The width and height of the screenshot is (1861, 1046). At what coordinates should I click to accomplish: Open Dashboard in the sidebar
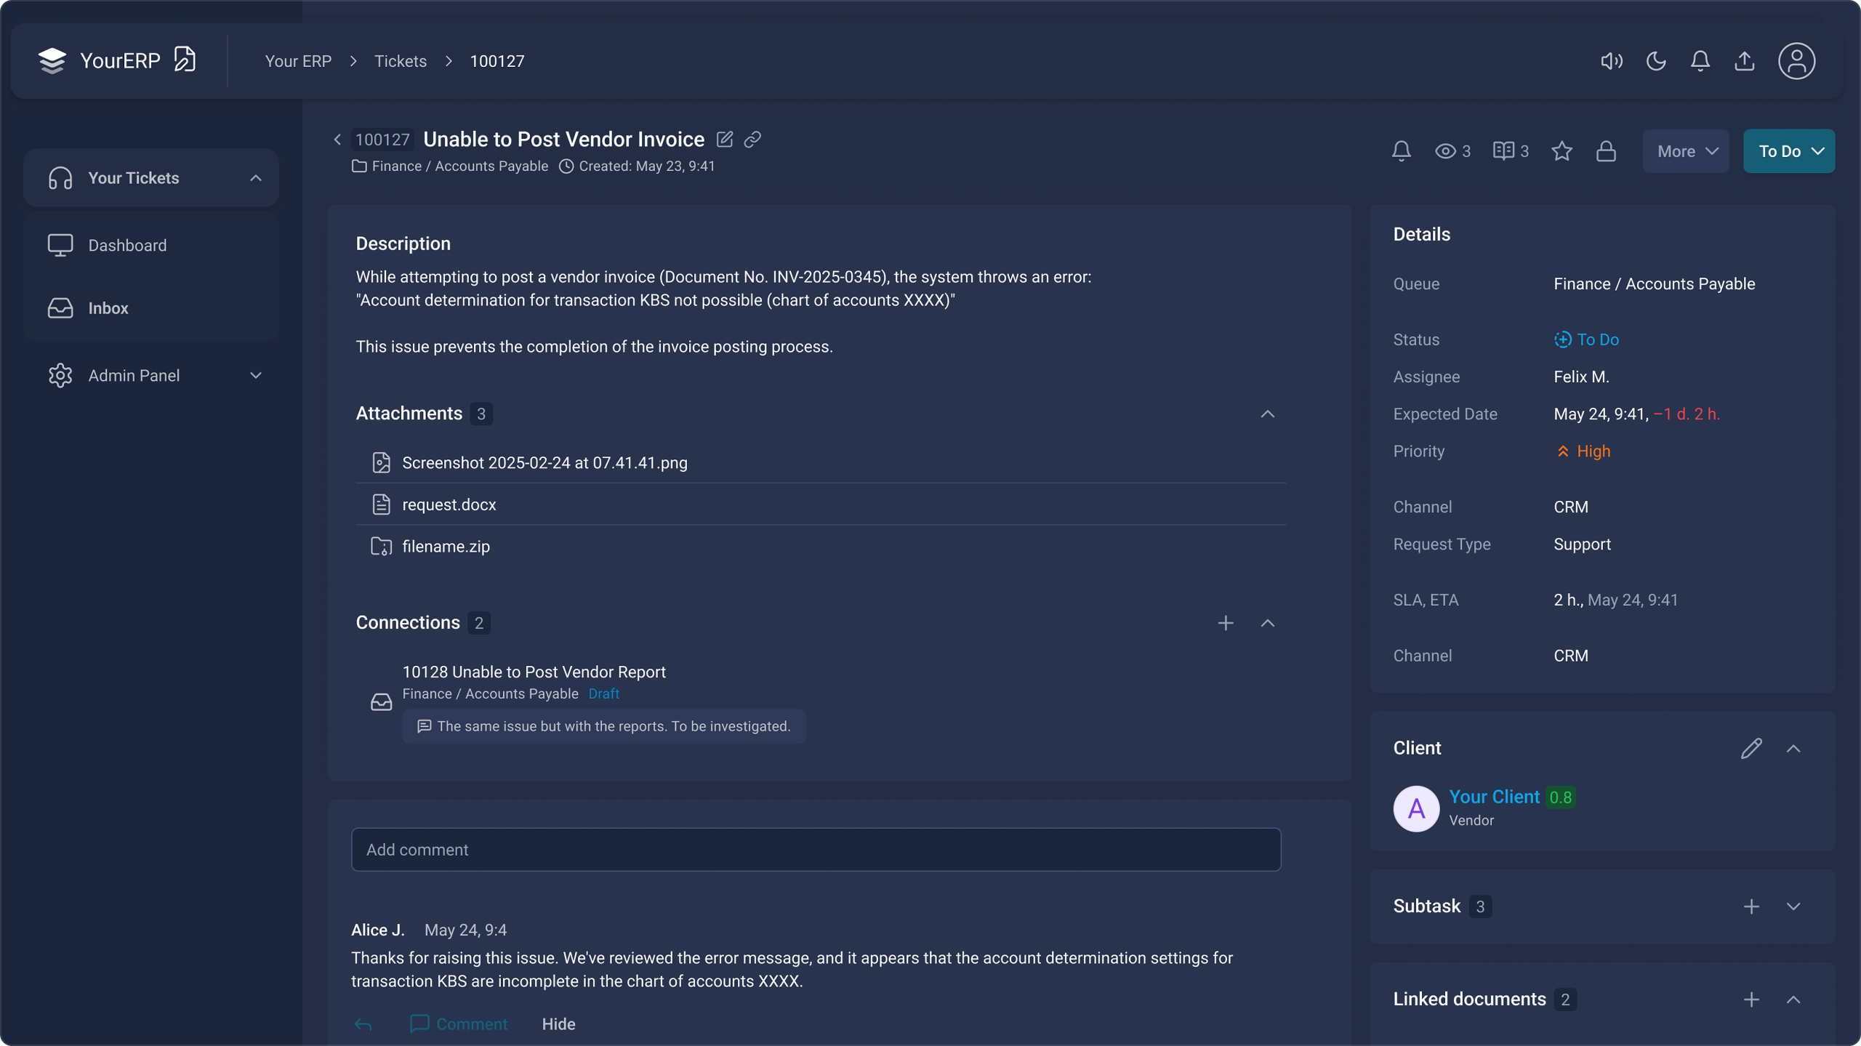click(x=127, y=245)
